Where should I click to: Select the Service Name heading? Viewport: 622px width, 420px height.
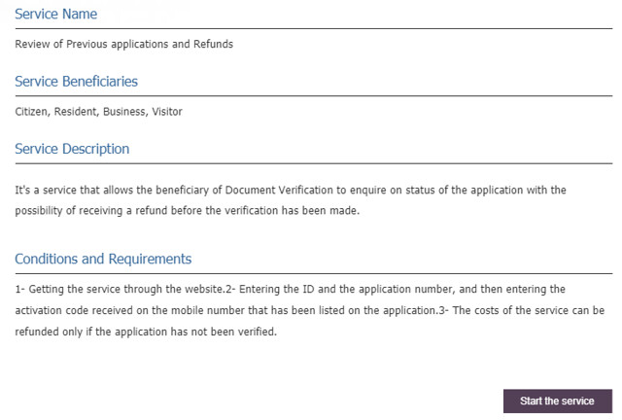pos(55,15)
